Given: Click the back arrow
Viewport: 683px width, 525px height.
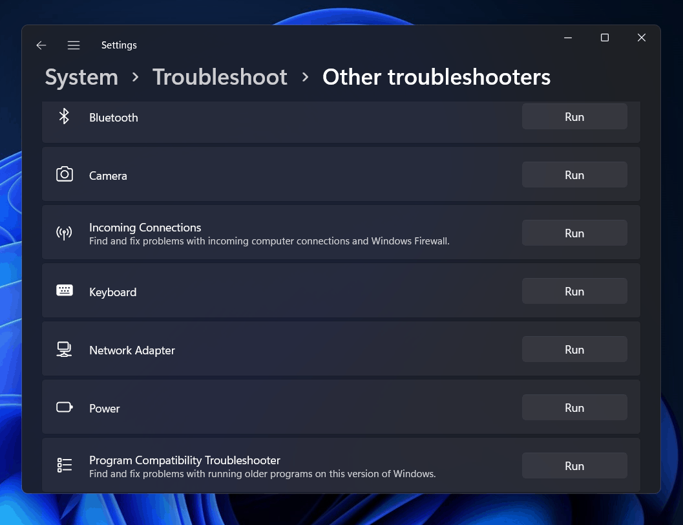Looking at the screenshot, I should click(x=41, y=45).
